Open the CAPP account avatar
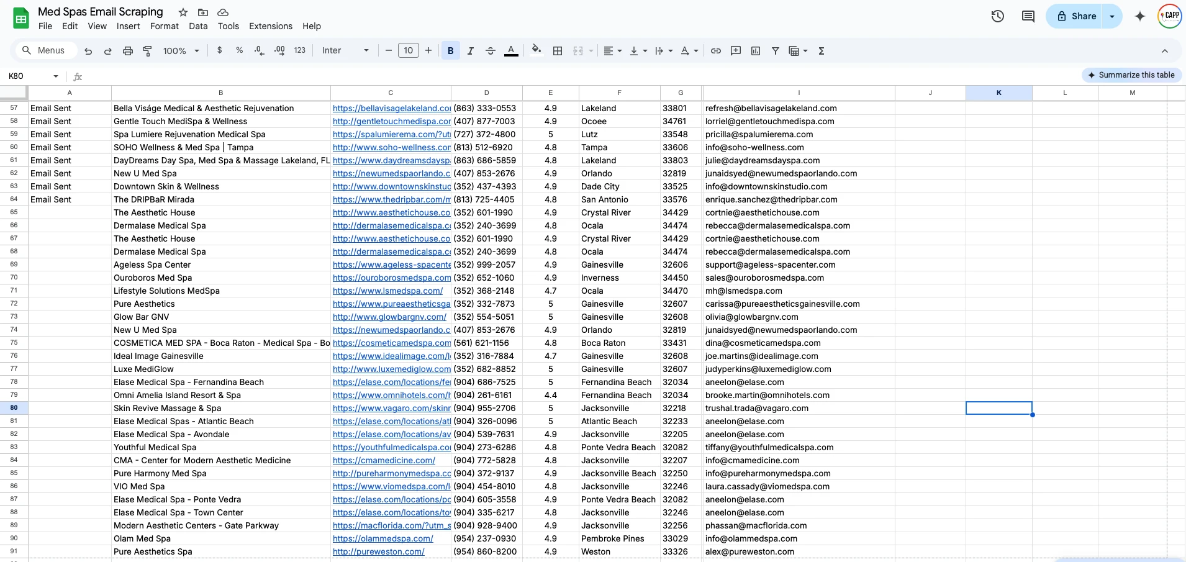Image resolution: width=1186 pixels, height=562 pixels. pos(1170,16)
